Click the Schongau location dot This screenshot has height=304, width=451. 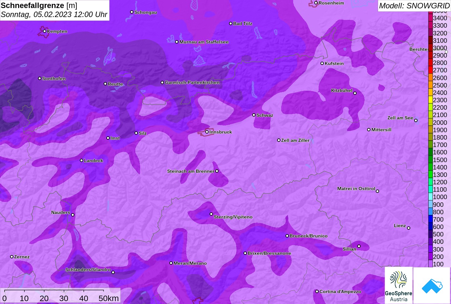click(x=131, y=12)
